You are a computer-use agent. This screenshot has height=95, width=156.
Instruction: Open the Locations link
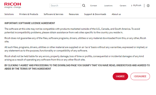[x=108, y=6]
